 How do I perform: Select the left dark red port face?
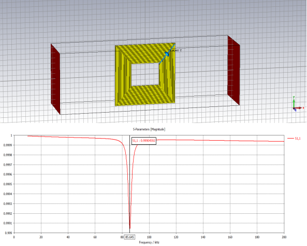(55, 79)
